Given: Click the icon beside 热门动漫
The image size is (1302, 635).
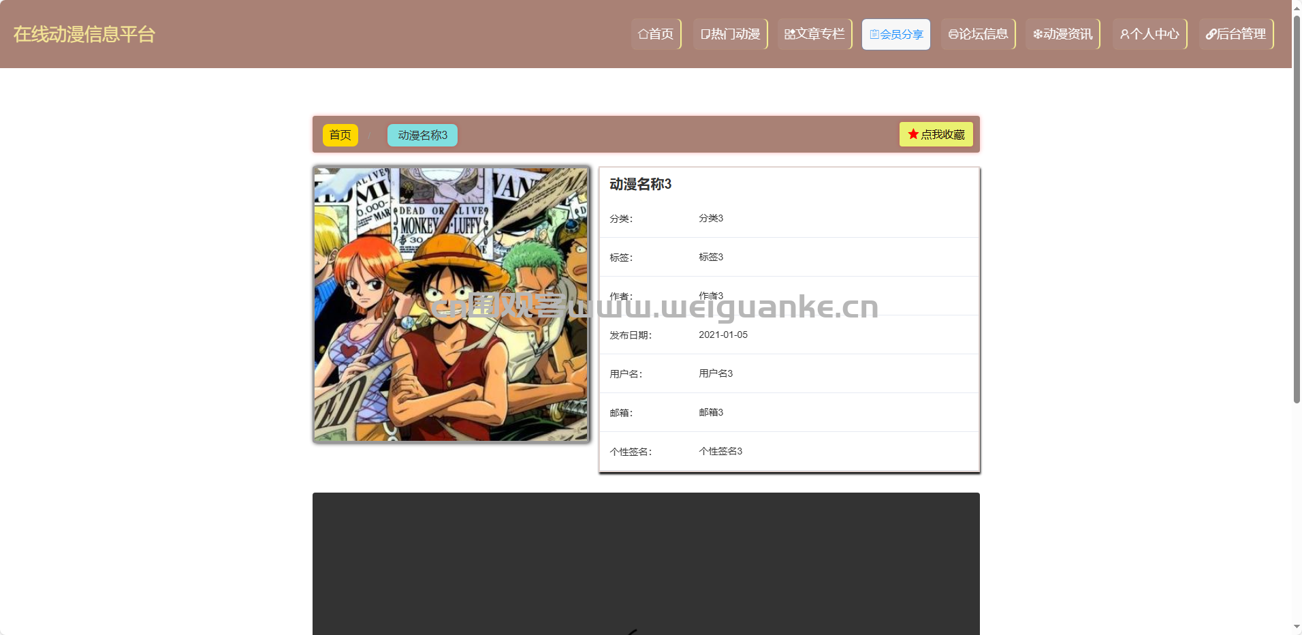Looking at the screenshot, I should point(705,34).
